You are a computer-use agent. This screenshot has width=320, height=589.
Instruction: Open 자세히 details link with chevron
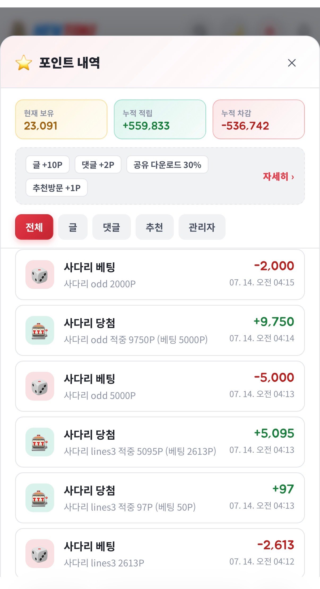(278, 176)
